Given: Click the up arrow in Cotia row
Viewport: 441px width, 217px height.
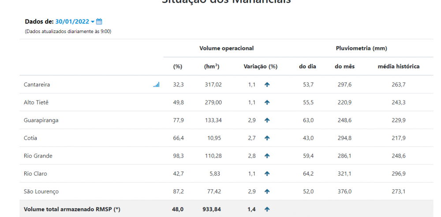Looking at the screenshot, I should pos(267,138).
